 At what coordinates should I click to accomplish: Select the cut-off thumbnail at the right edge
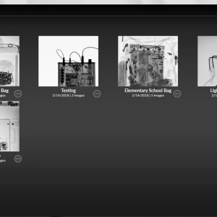[207, 61]
